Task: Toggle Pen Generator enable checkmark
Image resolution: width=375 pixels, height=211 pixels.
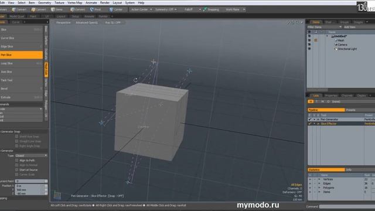Action: (310, 120)
